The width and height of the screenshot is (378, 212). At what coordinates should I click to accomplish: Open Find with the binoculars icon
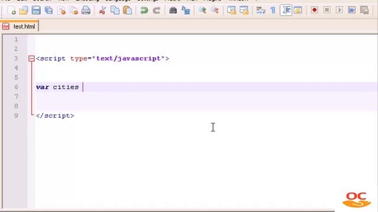pyautogui.click(x=173, y=11)
